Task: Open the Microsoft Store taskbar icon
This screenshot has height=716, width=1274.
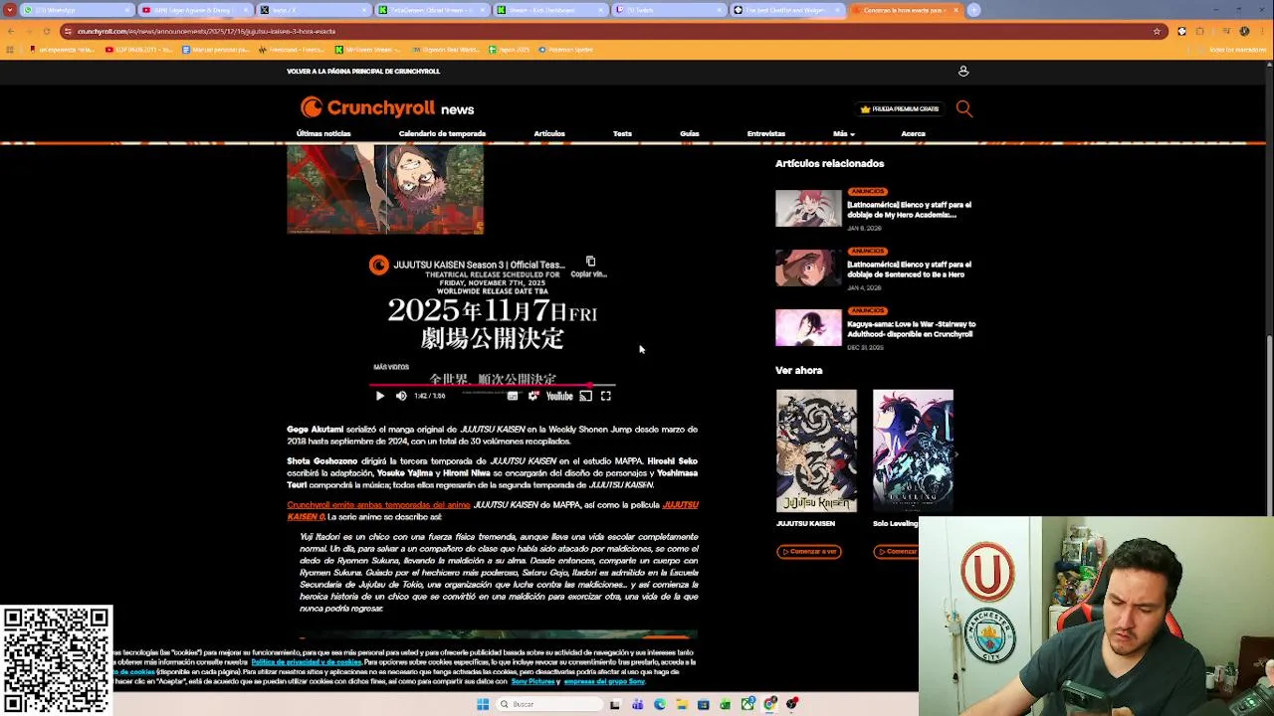Action: tap(703, 704)
